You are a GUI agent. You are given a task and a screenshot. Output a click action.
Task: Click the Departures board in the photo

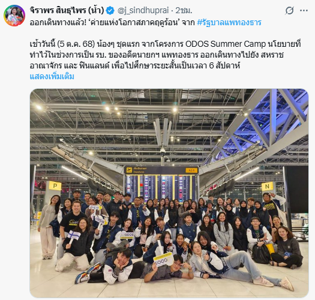coord(161,184)
